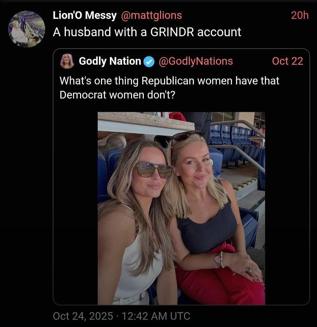Open Lion'O Messy's circular profile avatar
317x327 pixels.
point(26,29)
